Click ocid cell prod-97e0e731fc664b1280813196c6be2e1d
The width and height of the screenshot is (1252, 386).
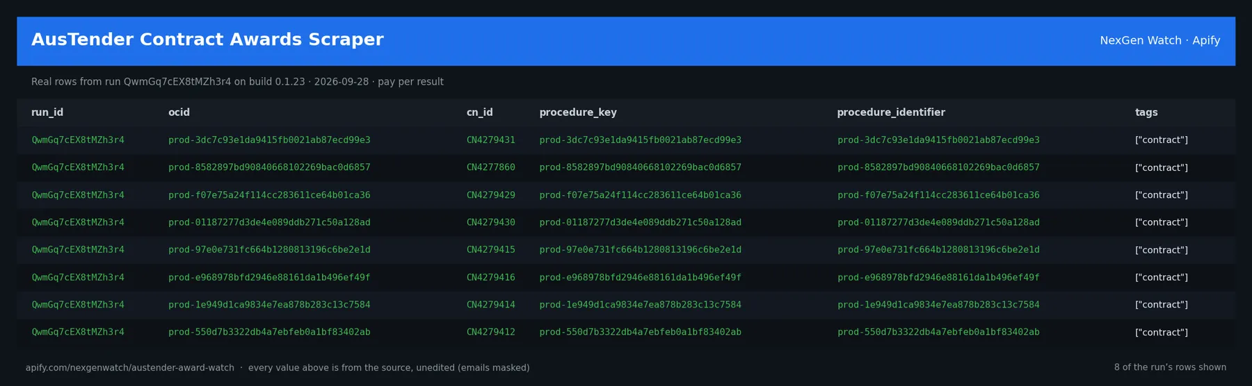[269, 250]
